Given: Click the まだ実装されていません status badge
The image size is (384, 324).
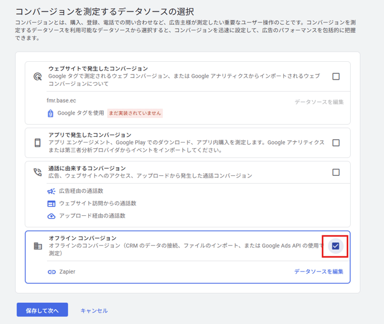Looking at the screenshot, I should (x=135, y=113).
